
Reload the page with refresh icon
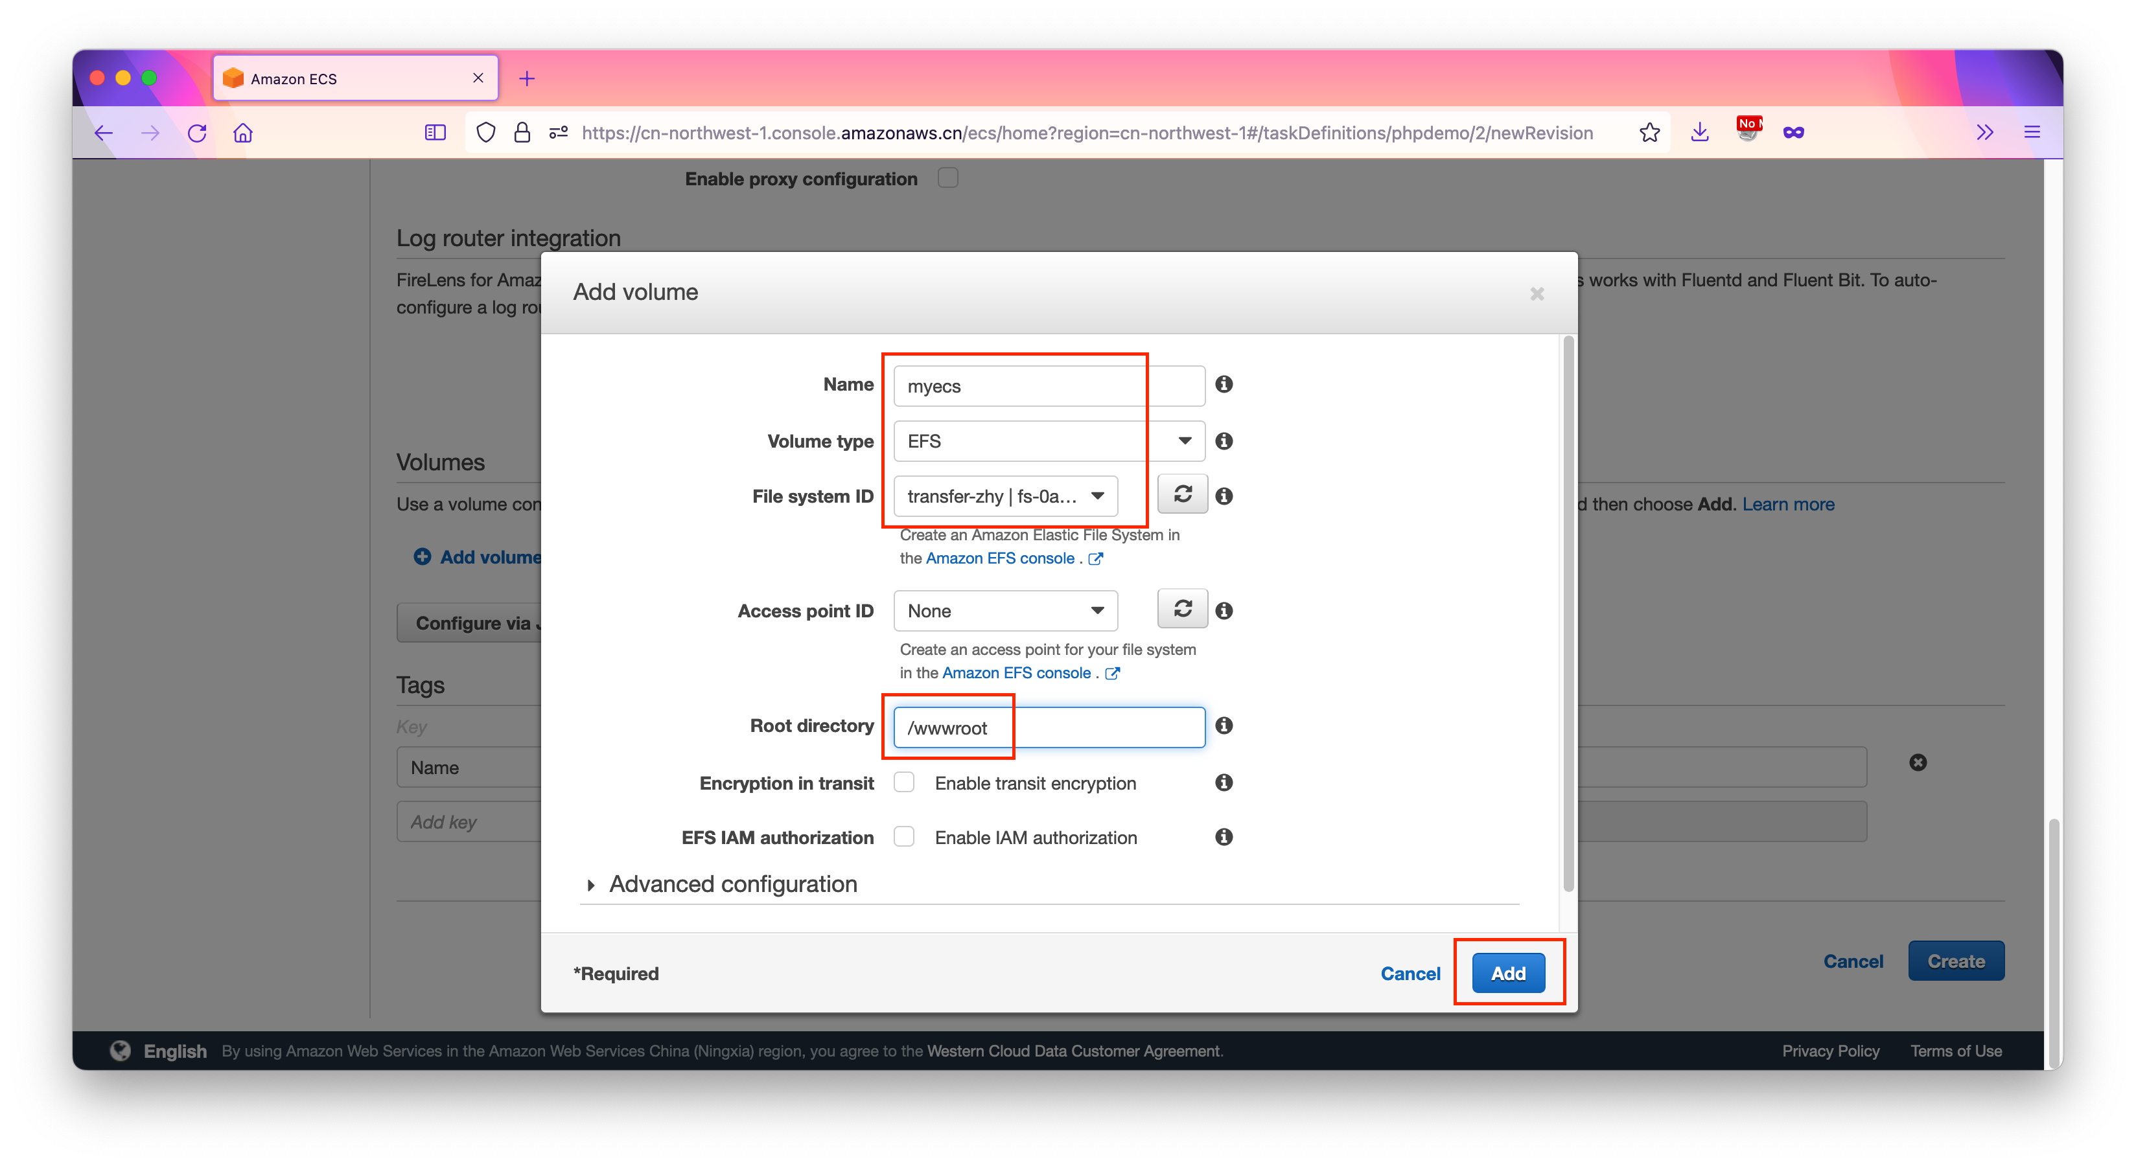click(196, 133)
